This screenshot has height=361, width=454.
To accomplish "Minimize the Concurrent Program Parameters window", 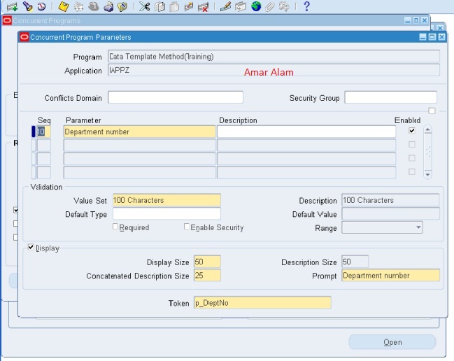I will (x=423, y=37).
